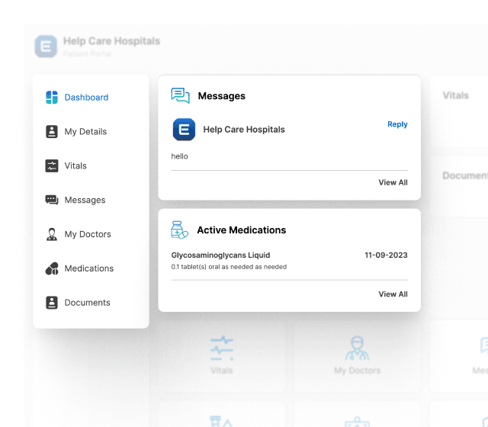Click the Messages card header chat icon
Viewport: 488px width, 427px height.
(x=181, y=96)
